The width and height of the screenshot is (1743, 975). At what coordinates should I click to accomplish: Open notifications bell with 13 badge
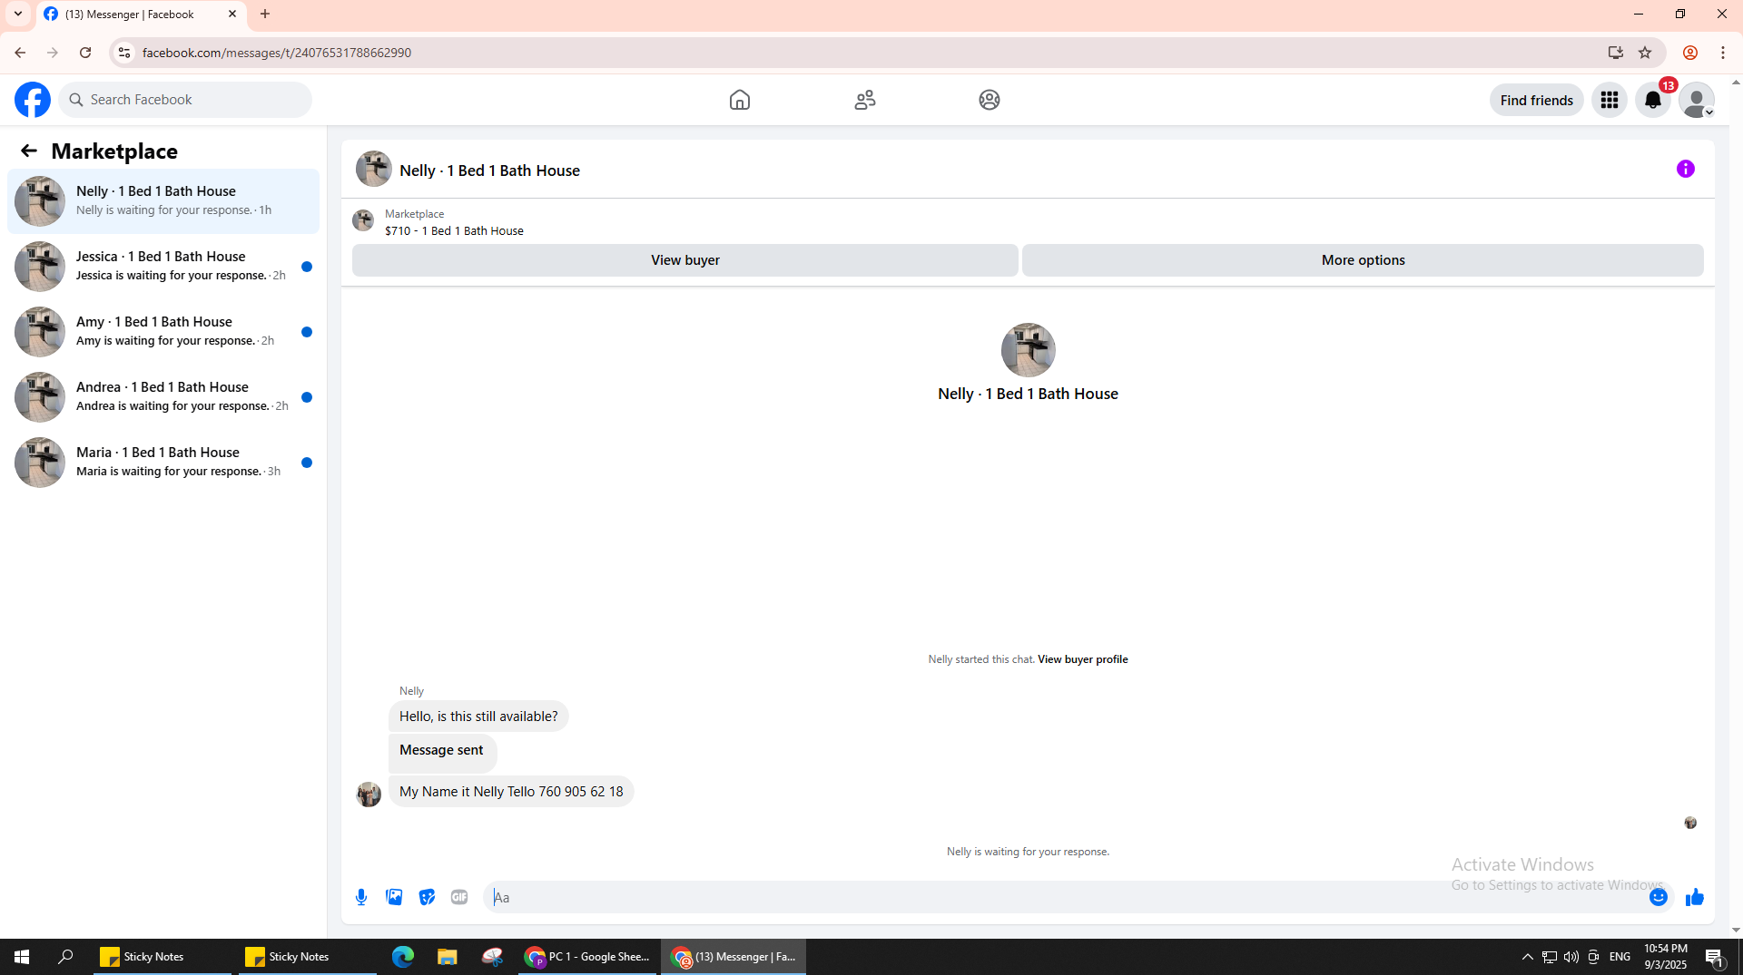[1653, 100]
